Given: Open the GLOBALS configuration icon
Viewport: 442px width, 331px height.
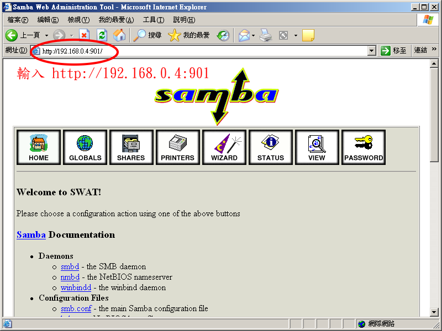Looking at the screenshot, I should 85,147.
